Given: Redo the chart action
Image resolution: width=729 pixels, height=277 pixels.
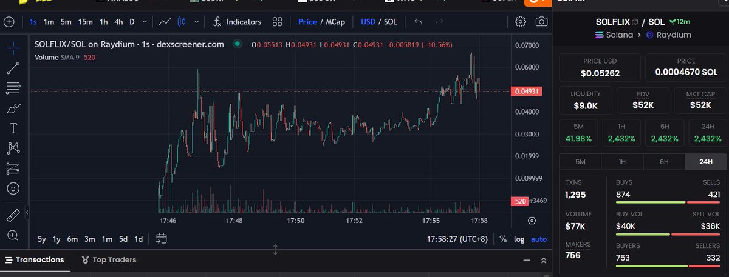Looking at the screenshot, I should (x=439, y=22).
